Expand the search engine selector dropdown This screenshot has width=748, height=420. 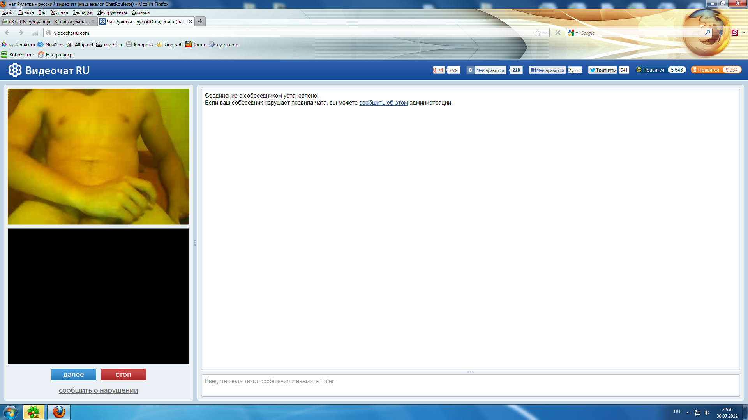(x=573, y=33)
